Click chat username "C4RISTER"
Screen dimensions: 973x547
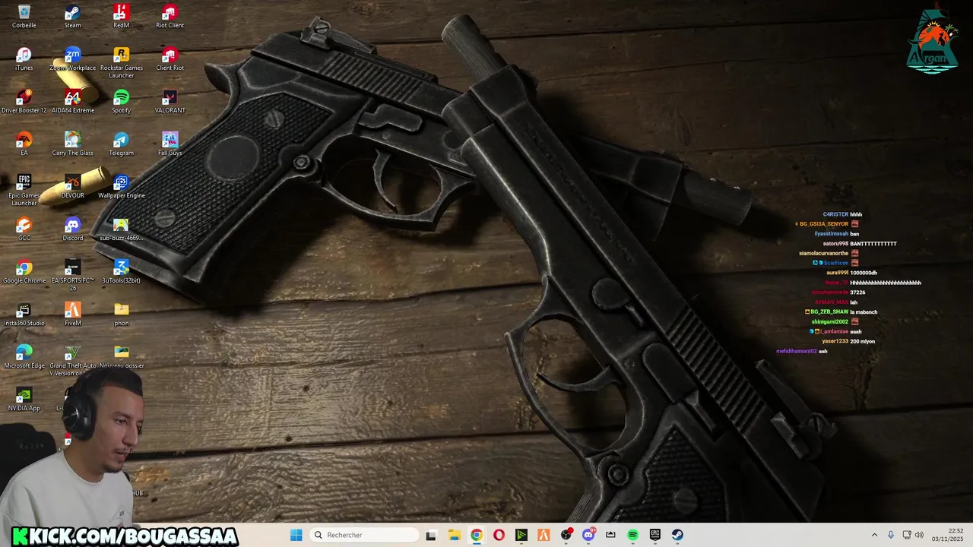point(835,214)
